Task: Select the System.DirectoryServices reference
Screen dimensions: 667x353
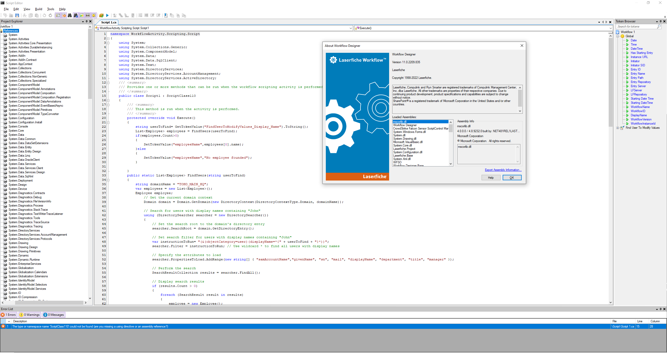Action: 24,230
